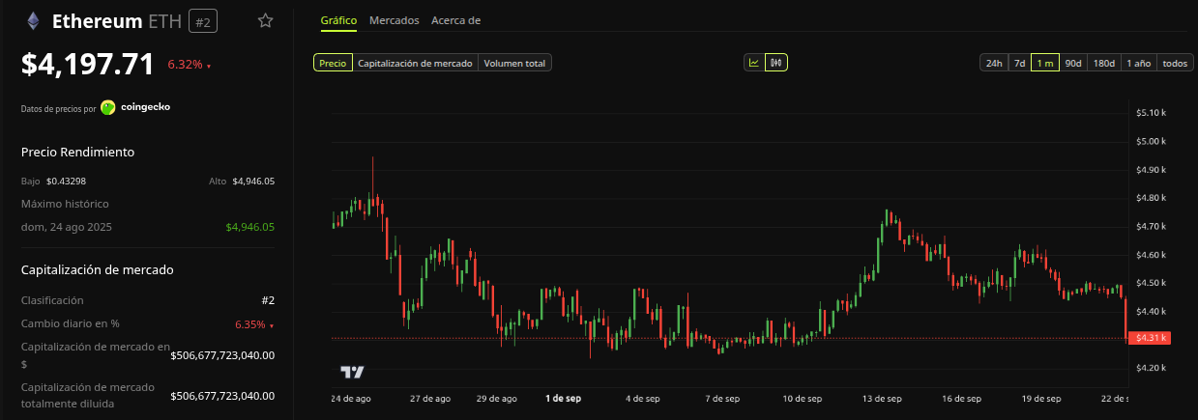Click the Máximo histórico label
The image size is (1198, 420).
[x=65, y=204]
